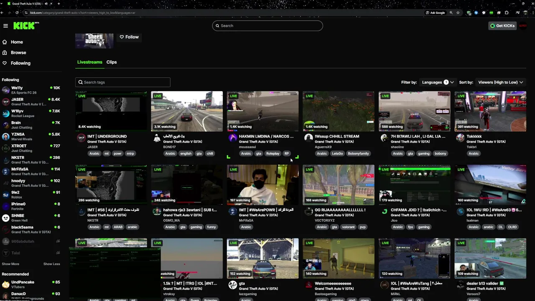Open XTROET channel in Following list
Screen dimensions: 535x301
tap(31, 148)
